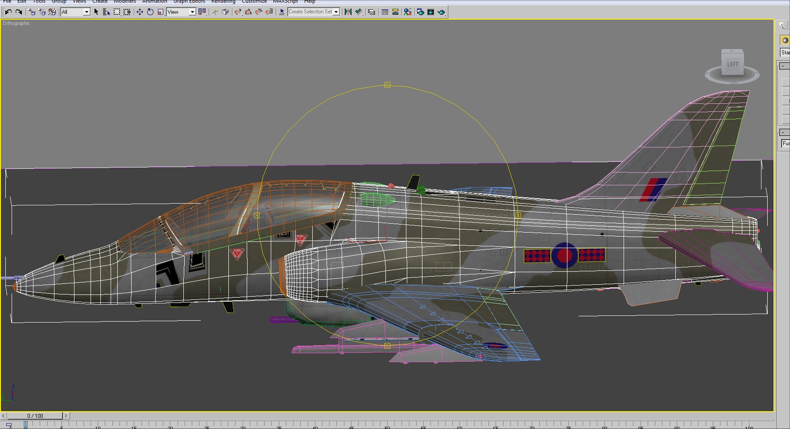Open the Layer Manager icon
The width and height of the screenshot is (790, 429).
[x=371, y=12]
